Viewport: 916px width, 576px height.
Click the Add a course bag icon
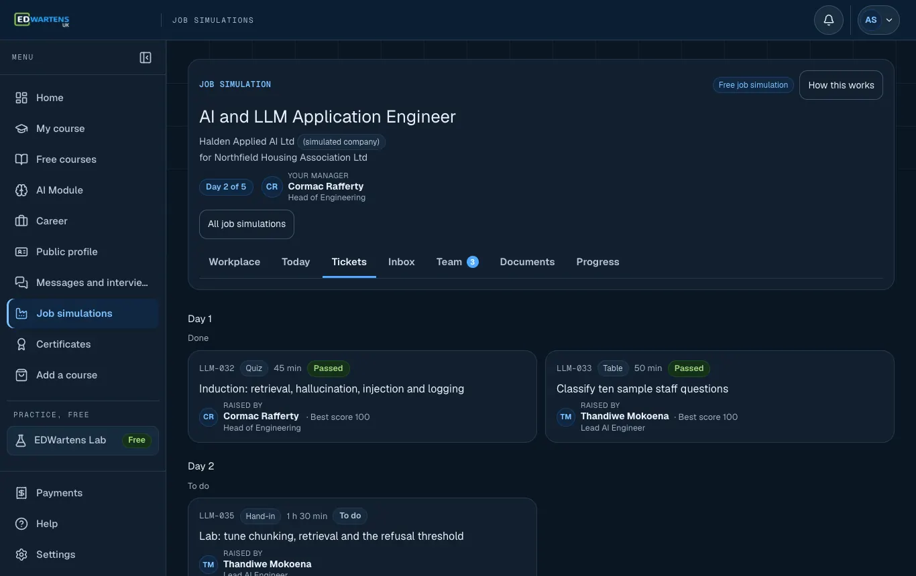tap(21, 375)
